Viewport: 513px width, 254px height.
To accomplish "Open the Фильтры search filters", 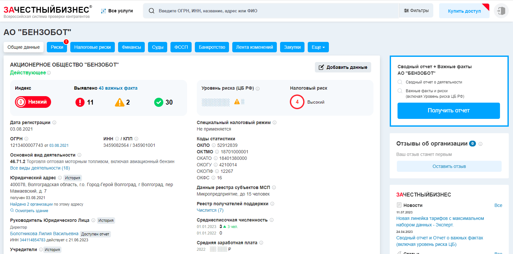I will pyautogui.click(x=416, y=11).
